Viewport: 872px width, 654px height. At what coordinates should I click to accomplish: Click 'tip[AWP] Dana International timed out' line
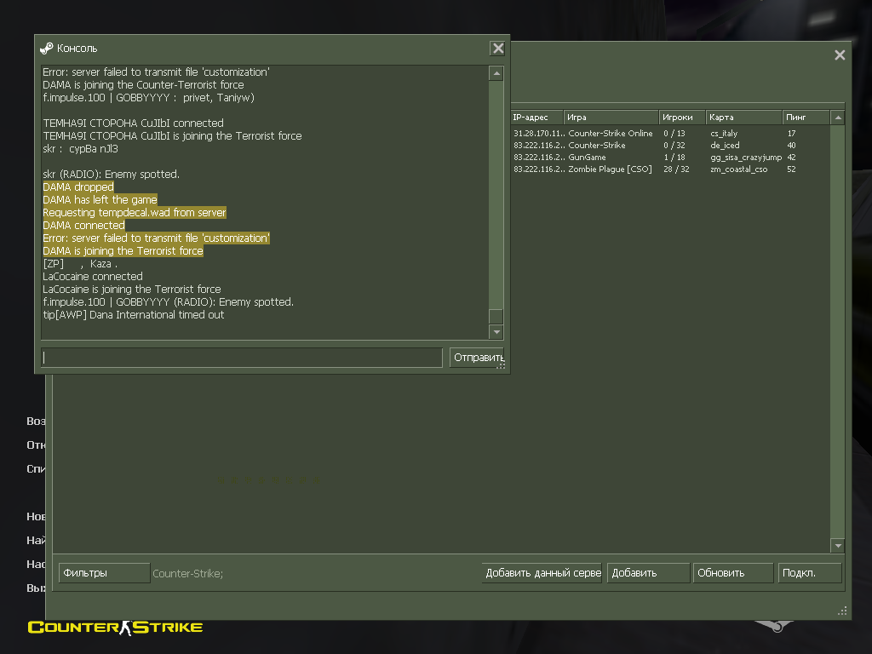[134, 315]
